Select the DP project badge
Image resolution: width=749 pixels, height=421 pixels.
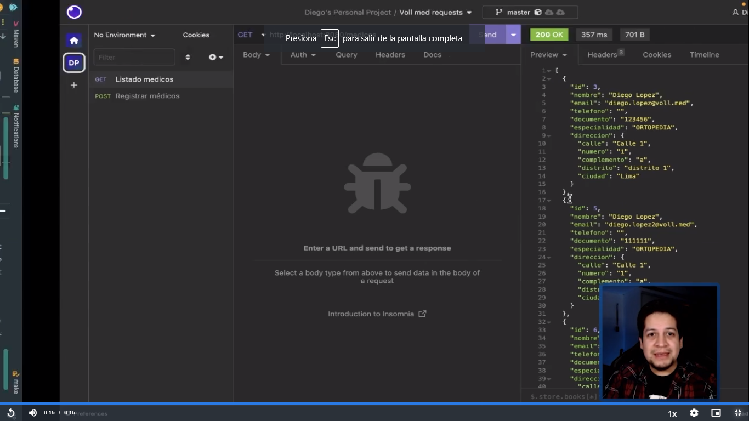pyautogui.click(x=74, y=62)
